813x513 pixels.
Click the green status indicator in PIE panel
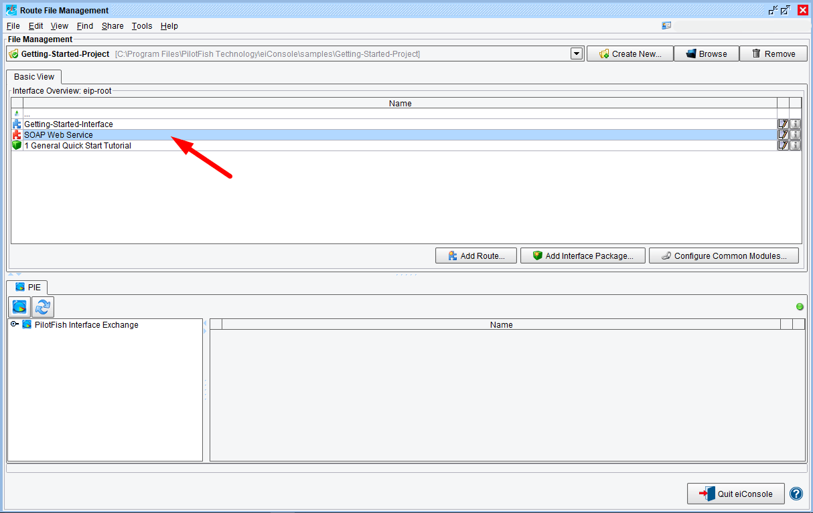(x=800, y=307)
